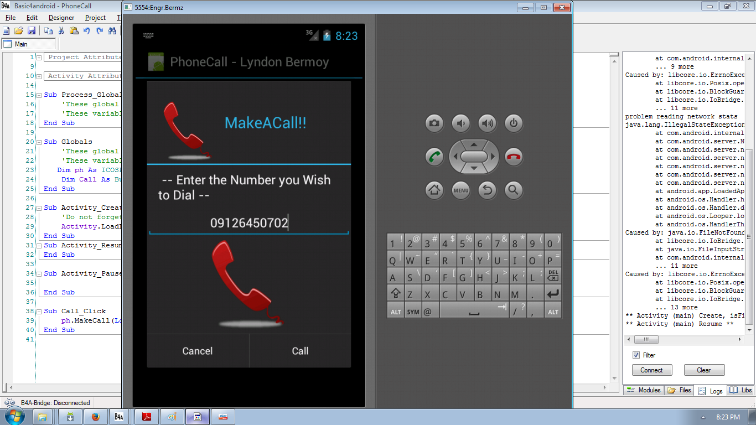
Task: Click the phone number input field
Action: [x=249, y=224]
